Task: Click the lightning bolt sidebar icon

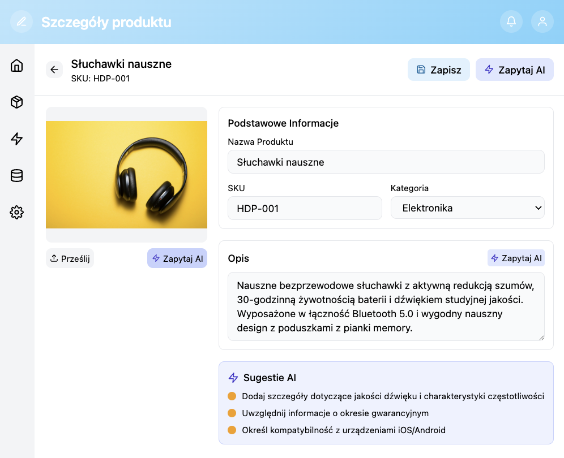Action: point(17,139)
